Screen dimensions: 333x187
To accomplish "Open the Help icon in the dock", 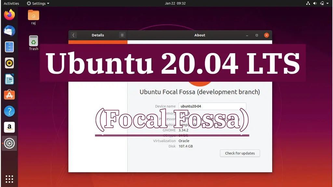I will 9,111.
